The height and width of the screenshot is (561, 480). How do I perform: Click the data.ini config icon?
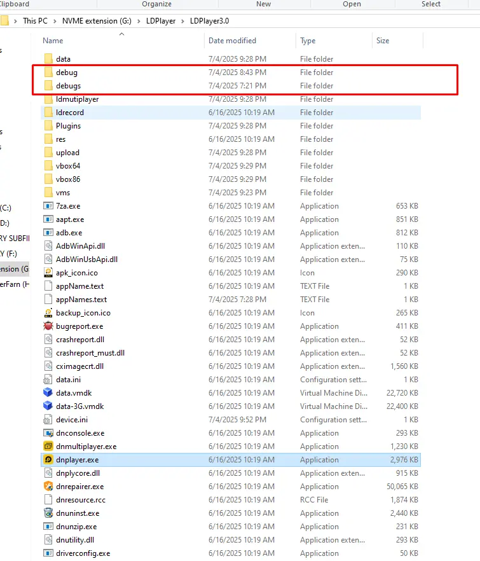pyautogui.click(x=48, y=380)
